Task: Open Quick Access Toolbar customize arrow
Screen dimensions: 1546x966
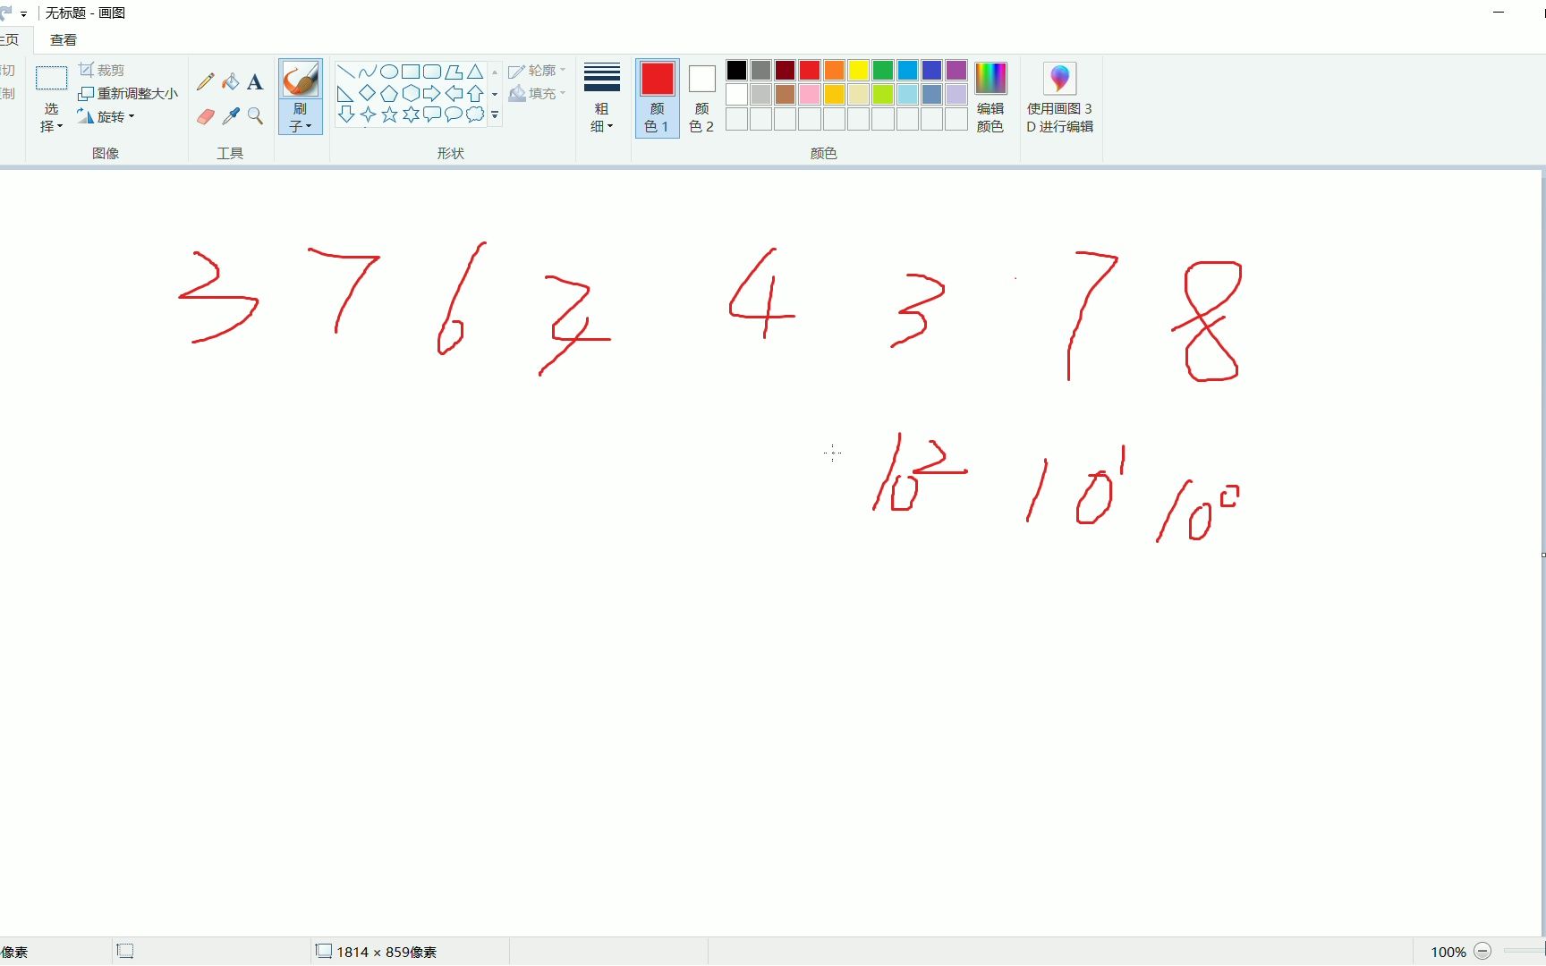Action: (x=23, y=13)
